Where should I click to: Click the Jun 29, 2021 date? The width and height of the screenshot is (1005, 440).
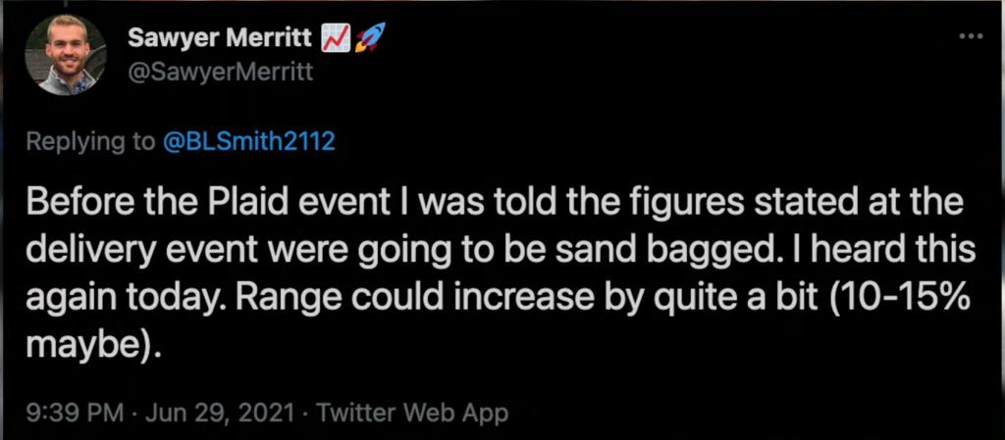point(201,412)
